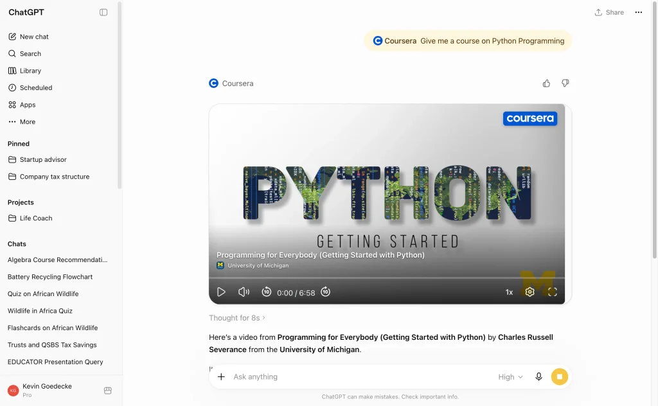Expand the Thought for 8s details
Viewport: 658px width, 406px height.
237,318
